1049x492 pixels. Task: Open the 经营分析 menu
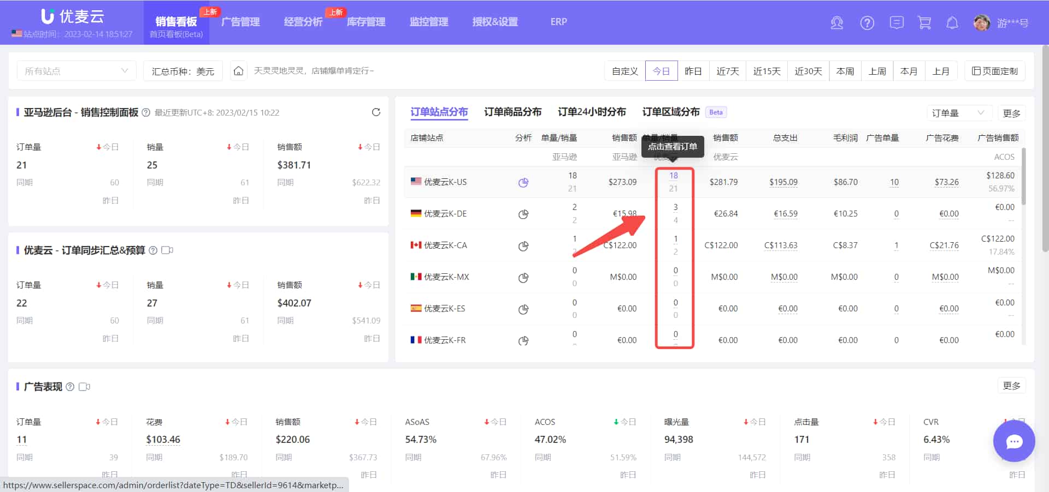(303, 22)
